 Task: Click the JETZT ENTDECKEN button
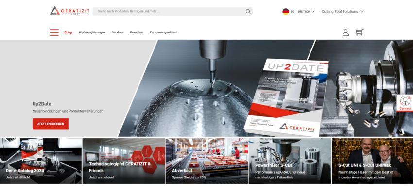[x=51, y=124]
